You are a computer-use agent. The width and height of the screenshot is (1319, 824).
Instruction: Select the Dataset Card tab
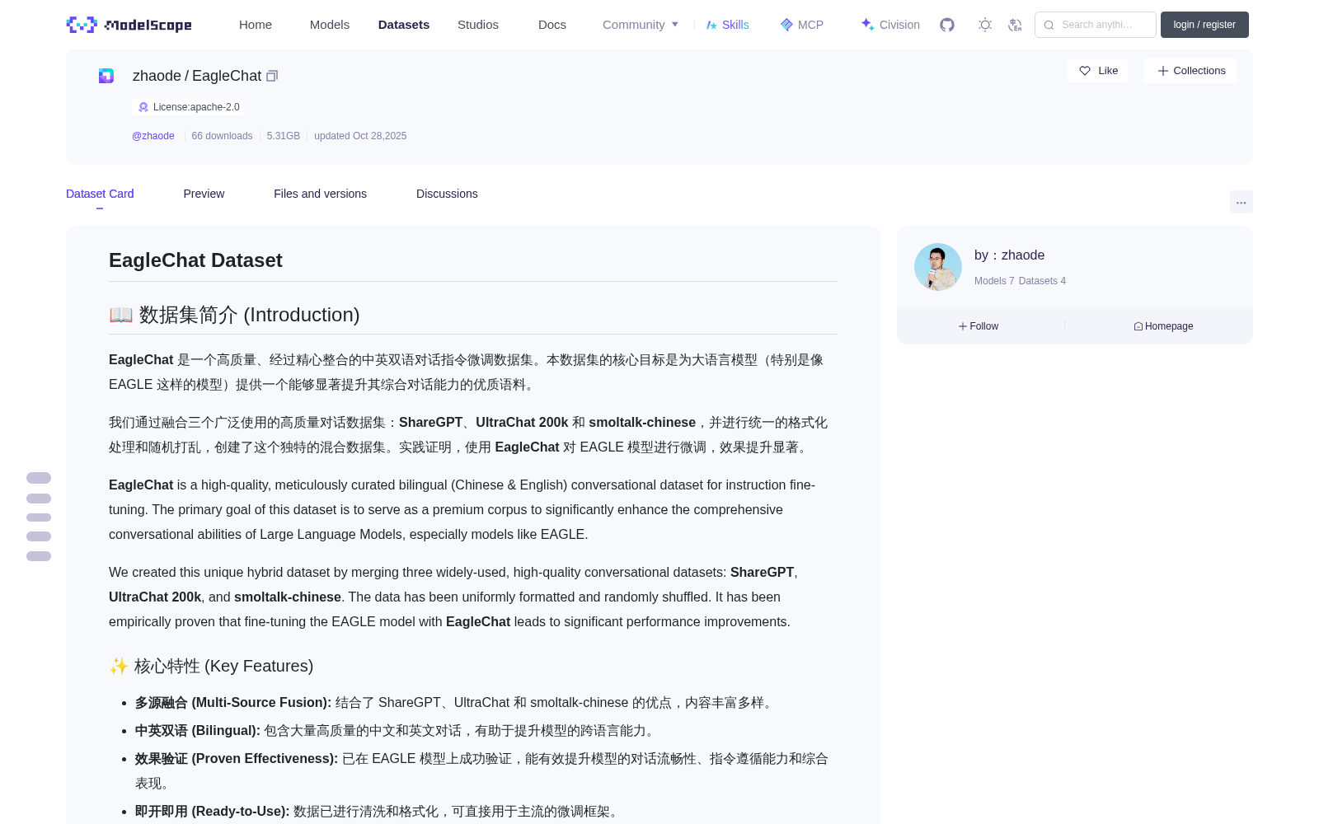click(100, 194)
